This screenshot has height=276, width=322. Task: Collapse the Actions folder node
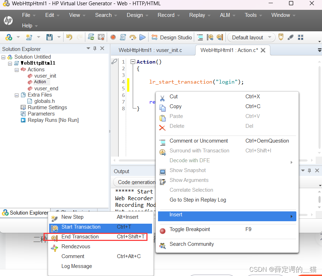pyautogui.click(x=17, y=70)
